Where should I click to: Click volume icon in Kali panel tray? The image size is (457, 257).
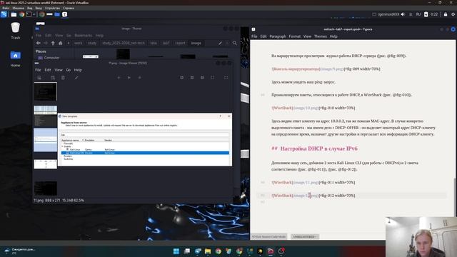tap(403, 14)
